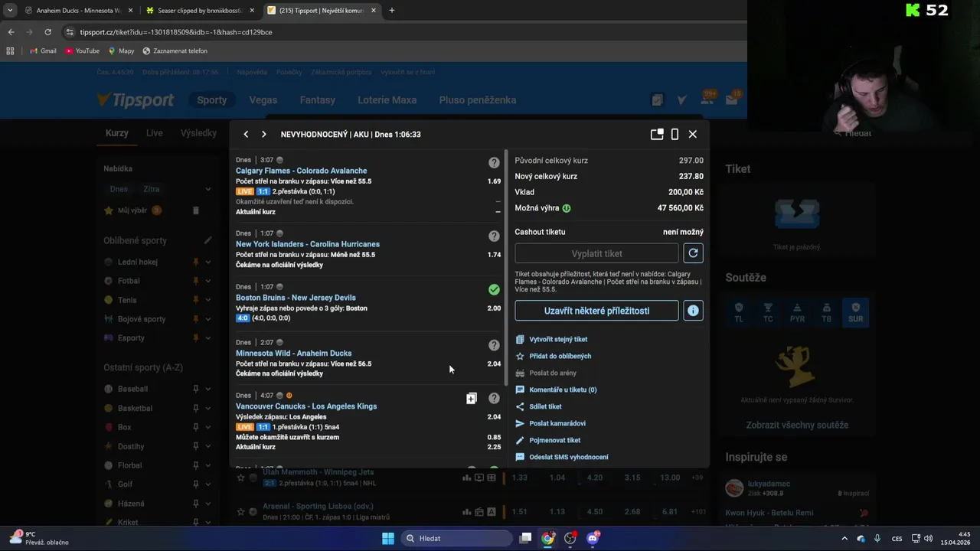Open Vancouver Canucks - Los Angeles Kings match
This screenshot has width=980, height=551.
[306, 406]
